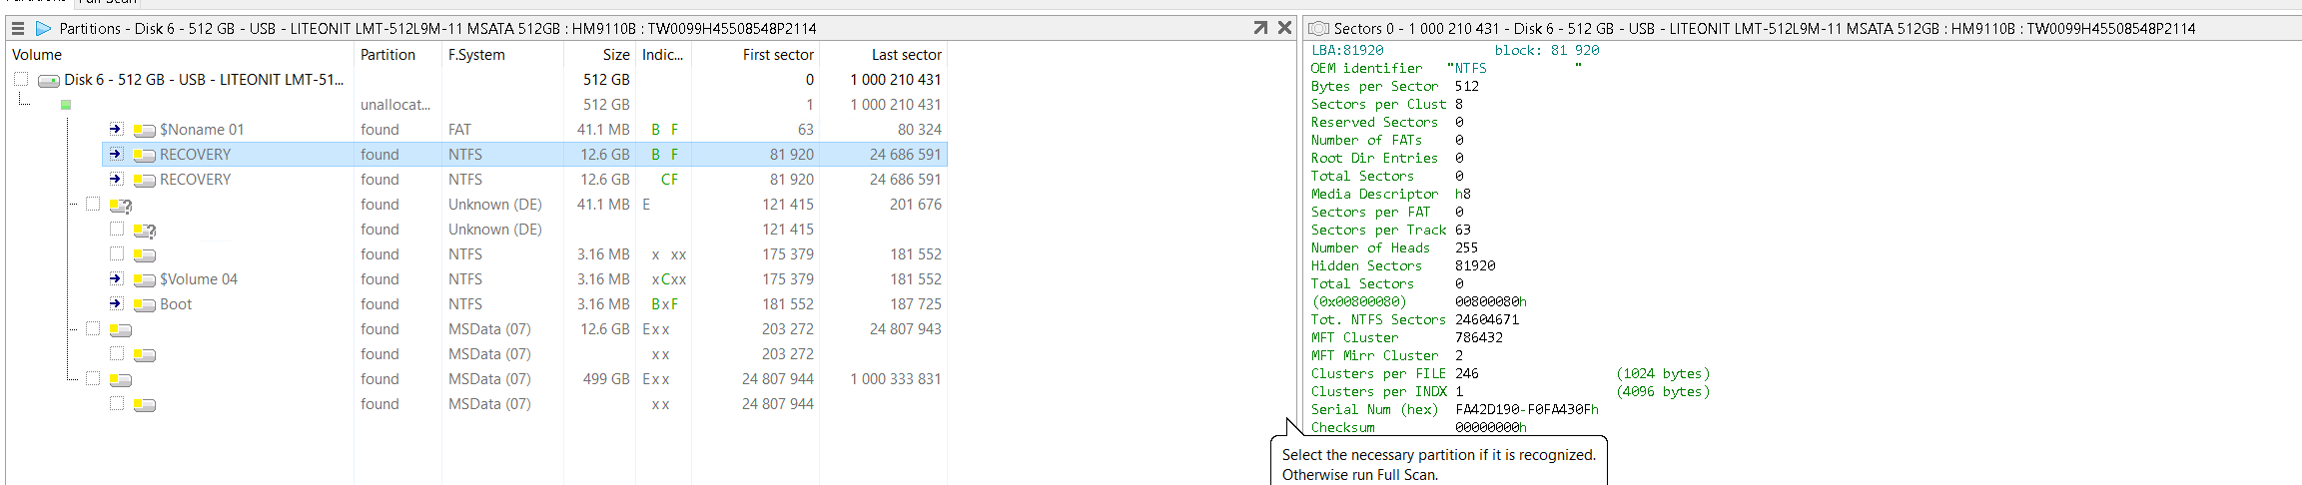The height and width of the screenshot is (485, 2302).
Task: Click the open-volume arrow icon for $Noname 01
Action: pos(116,129)
